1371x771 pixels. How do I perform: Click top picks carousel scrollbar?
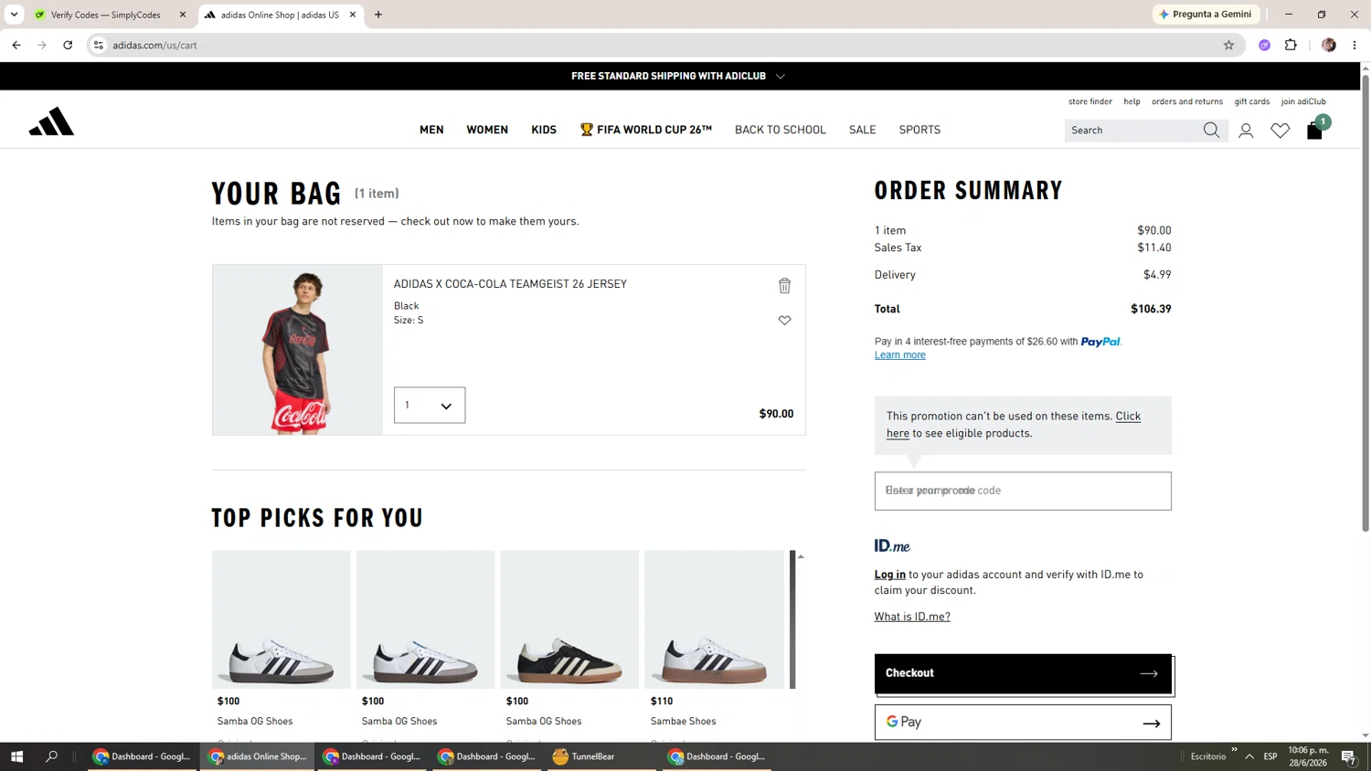click(x=792, y=619)
